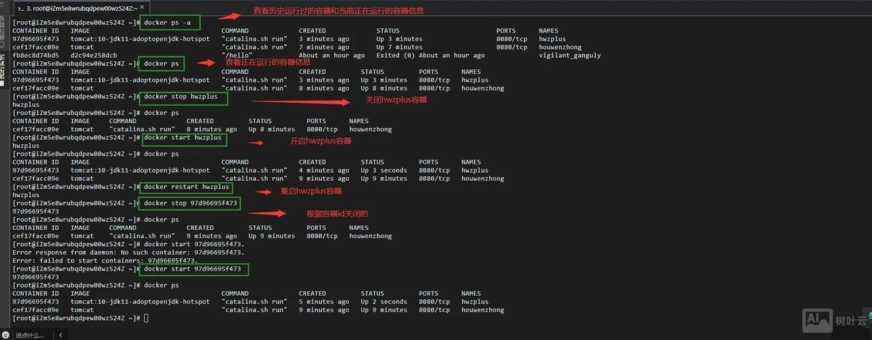The image size is (872, 340).
Task: Open the emoji picker smiley icon
Action: point(5,335)
